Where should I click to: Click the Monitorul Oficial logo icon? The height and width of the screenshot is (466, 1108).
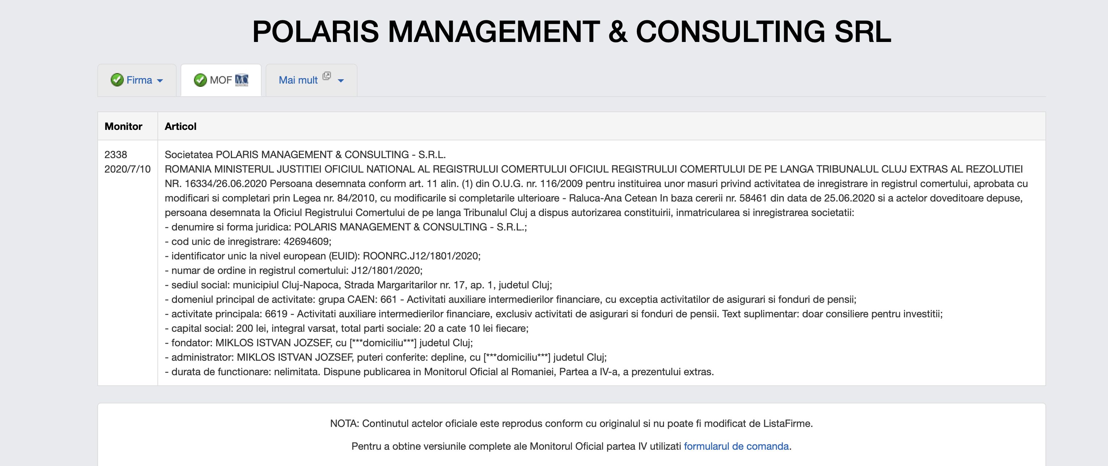click(242, 80)
